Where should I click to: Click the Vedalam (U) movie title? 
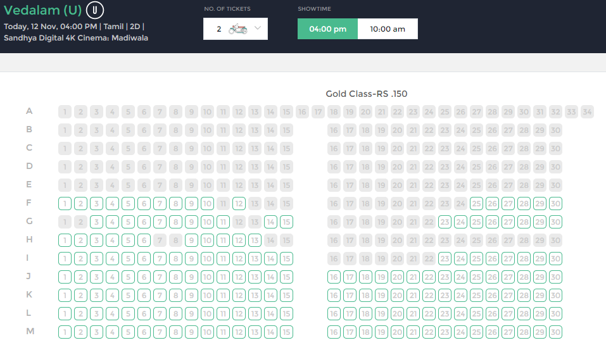click(42, 10)
